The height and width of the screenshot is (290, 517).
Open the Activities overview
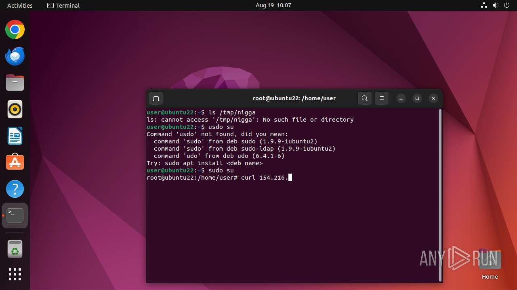20,5
